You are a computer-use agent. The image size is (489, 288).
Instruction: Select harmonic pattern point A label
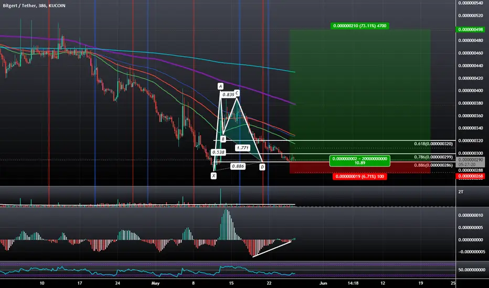click(x=220, y=86)
